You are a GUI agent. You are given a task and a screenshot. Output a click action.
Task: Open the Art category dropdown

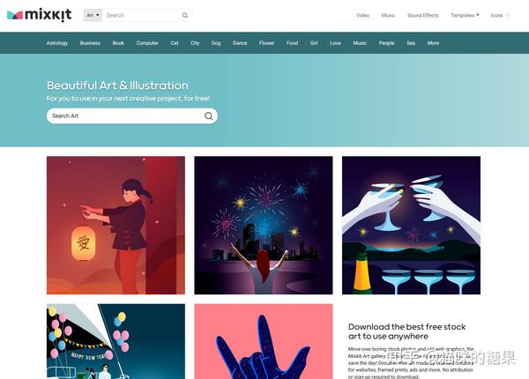[93, 15]
